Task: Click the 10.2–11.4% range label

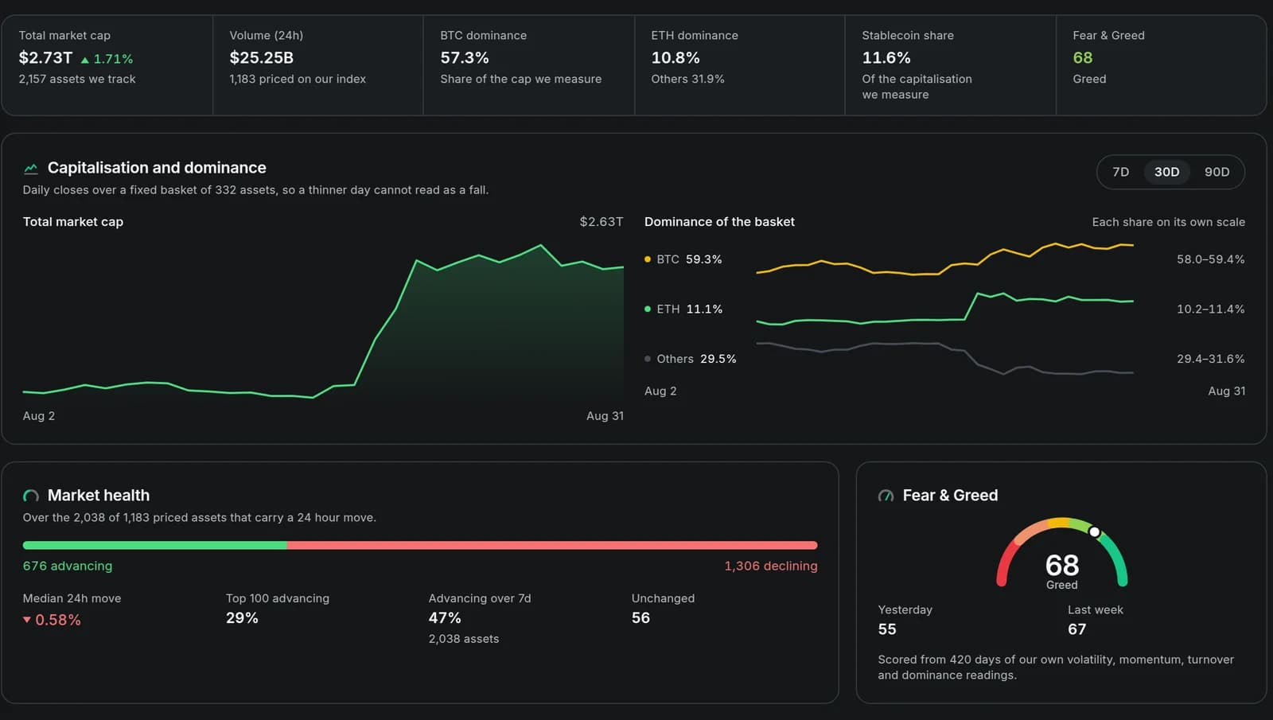Action: click(1211, 309)
